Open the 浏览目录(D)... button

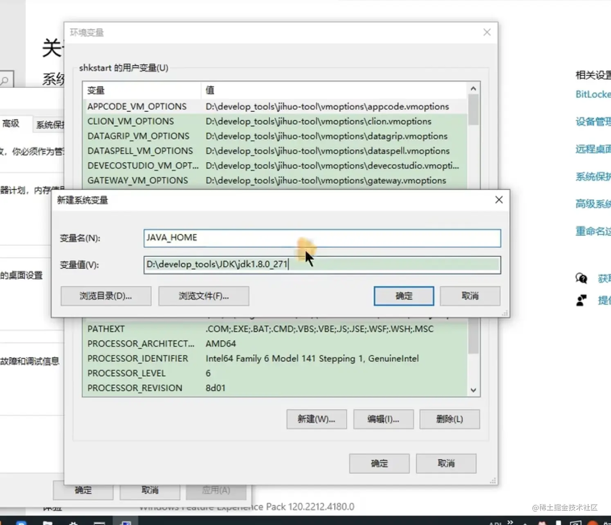point(106,296)
